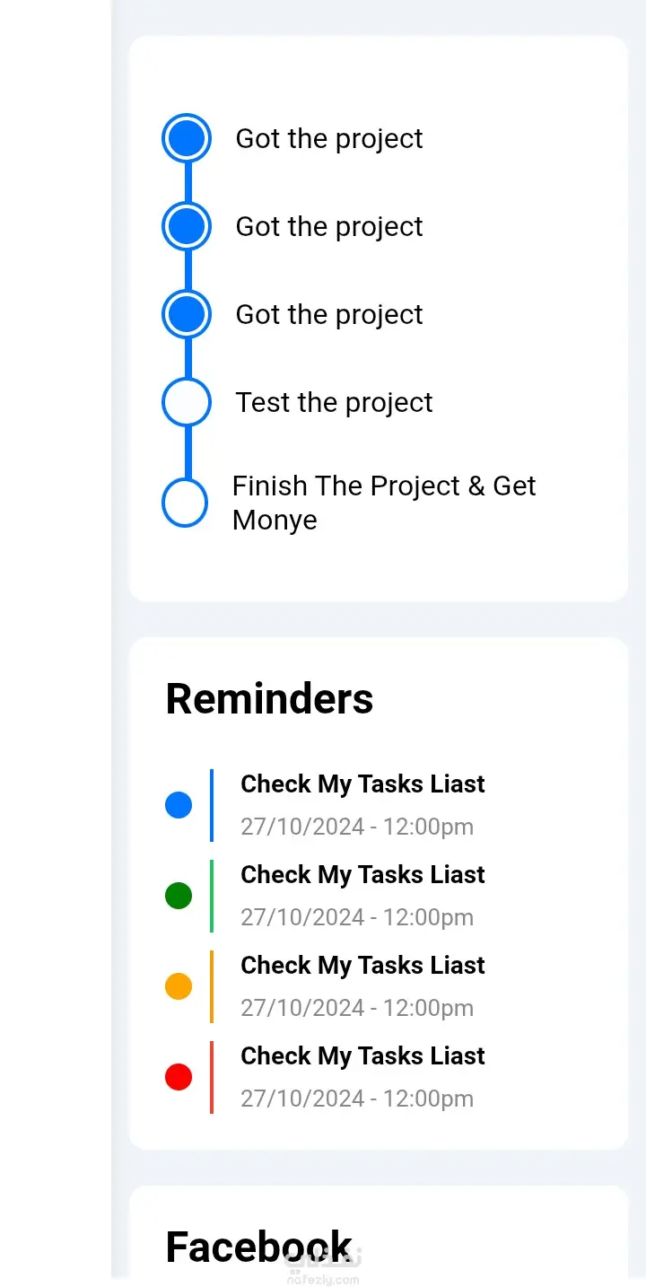Image resolution: width=646 pixels, height=1287 pixels.
Task: Click the date under the orange reminder
Action: 357,1008
